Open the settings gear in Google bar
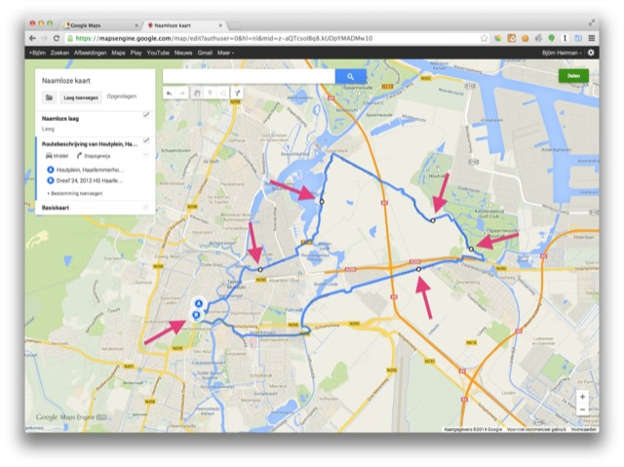This screenshot has height=467, width=624. pyautogui.click(x=591, y=53)
